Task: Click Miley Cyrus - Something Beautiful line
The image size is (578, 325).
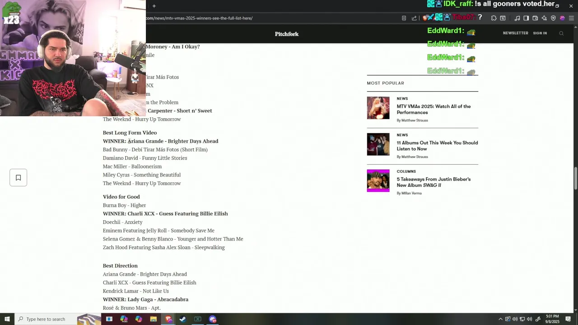Action: [x=142, y=175]
